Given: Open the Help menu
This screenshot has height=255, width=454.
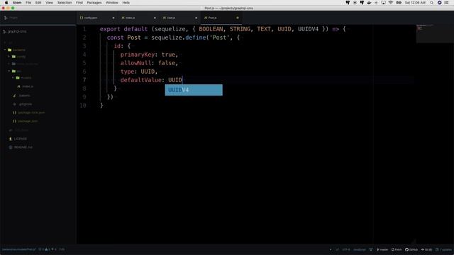Looking at the screenshot, I should coord(126,3).
